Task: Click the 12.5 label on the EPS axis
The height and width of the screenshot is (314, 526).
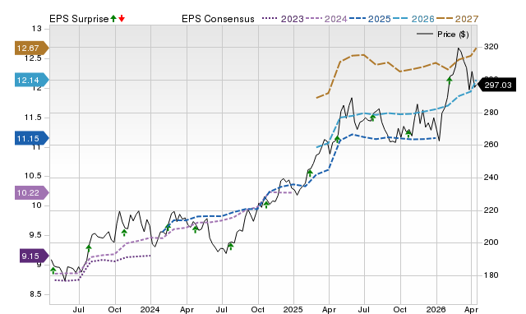Action: coord(33,58)
